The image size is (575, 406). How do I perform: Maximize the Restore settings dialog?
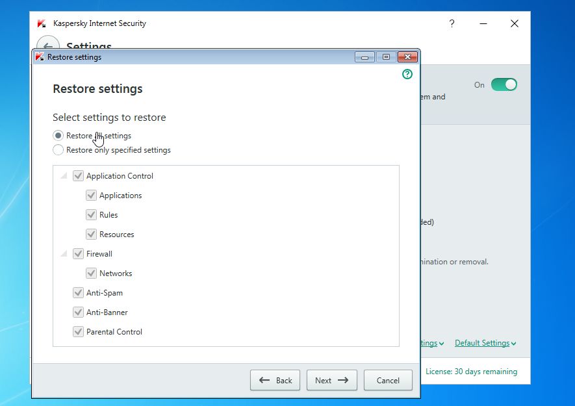386,57
